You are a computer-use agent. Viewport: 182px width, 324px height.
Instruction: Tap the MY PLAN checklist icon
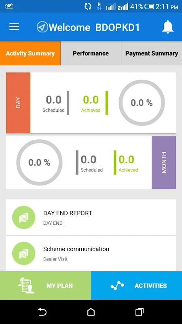[26, 286]
